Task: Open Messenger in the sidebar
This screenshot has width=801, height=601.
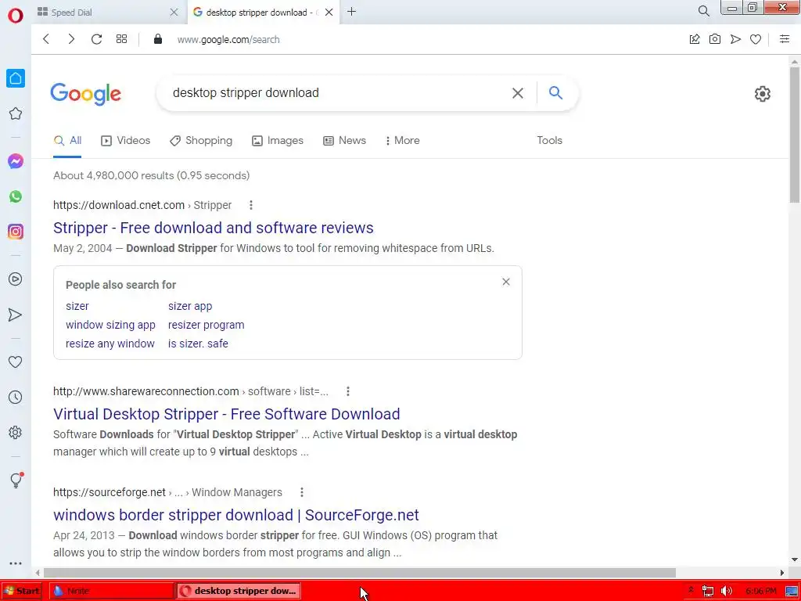Action: tap(16, 161)
